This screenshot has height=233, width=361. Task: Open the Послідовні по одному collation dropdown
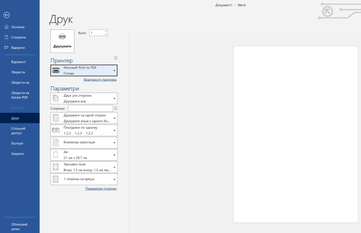click(84, 130)
